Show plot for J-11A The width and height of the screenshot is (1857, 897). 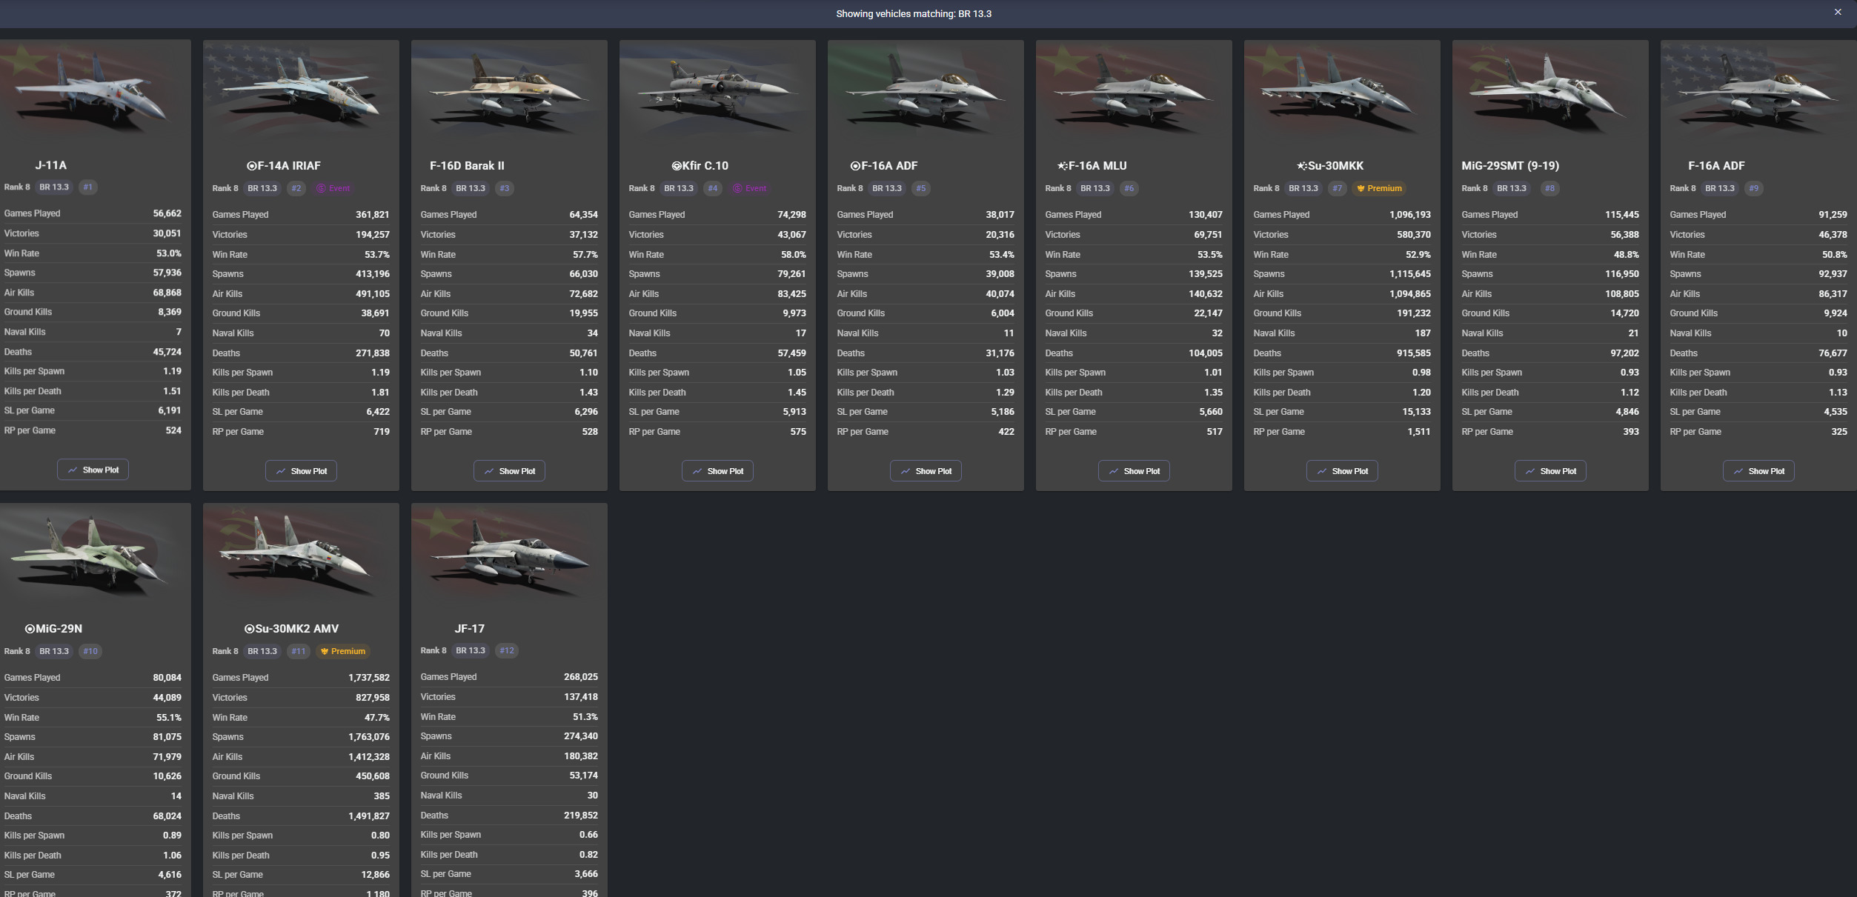pyautogui.click(x=93, y=470)
